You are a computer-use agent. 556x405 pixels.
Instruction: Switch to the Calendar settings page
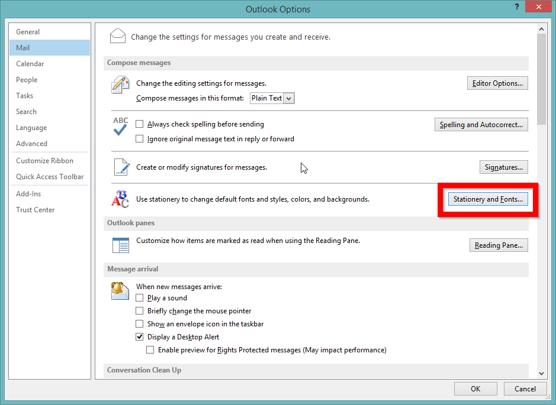30,63
